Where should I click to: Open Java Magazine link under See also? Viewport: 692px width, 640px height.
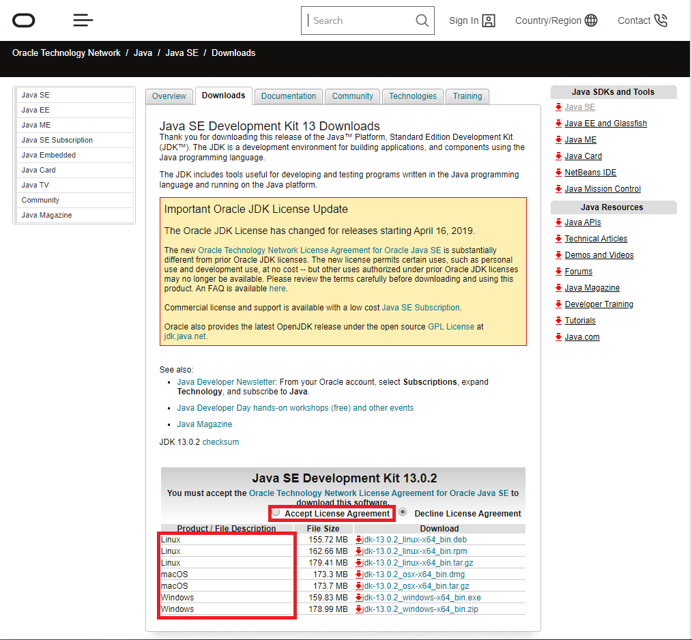tap(204, 424)
